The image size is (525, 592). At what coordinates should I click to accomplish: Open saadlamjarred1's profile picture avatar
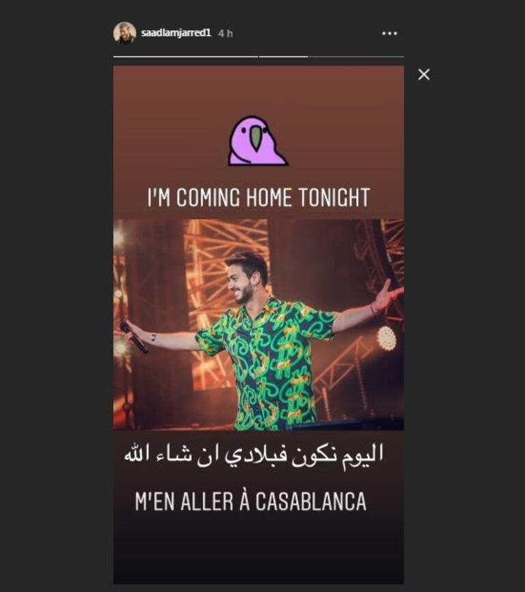pyautogui.click(x=124, y=33)
